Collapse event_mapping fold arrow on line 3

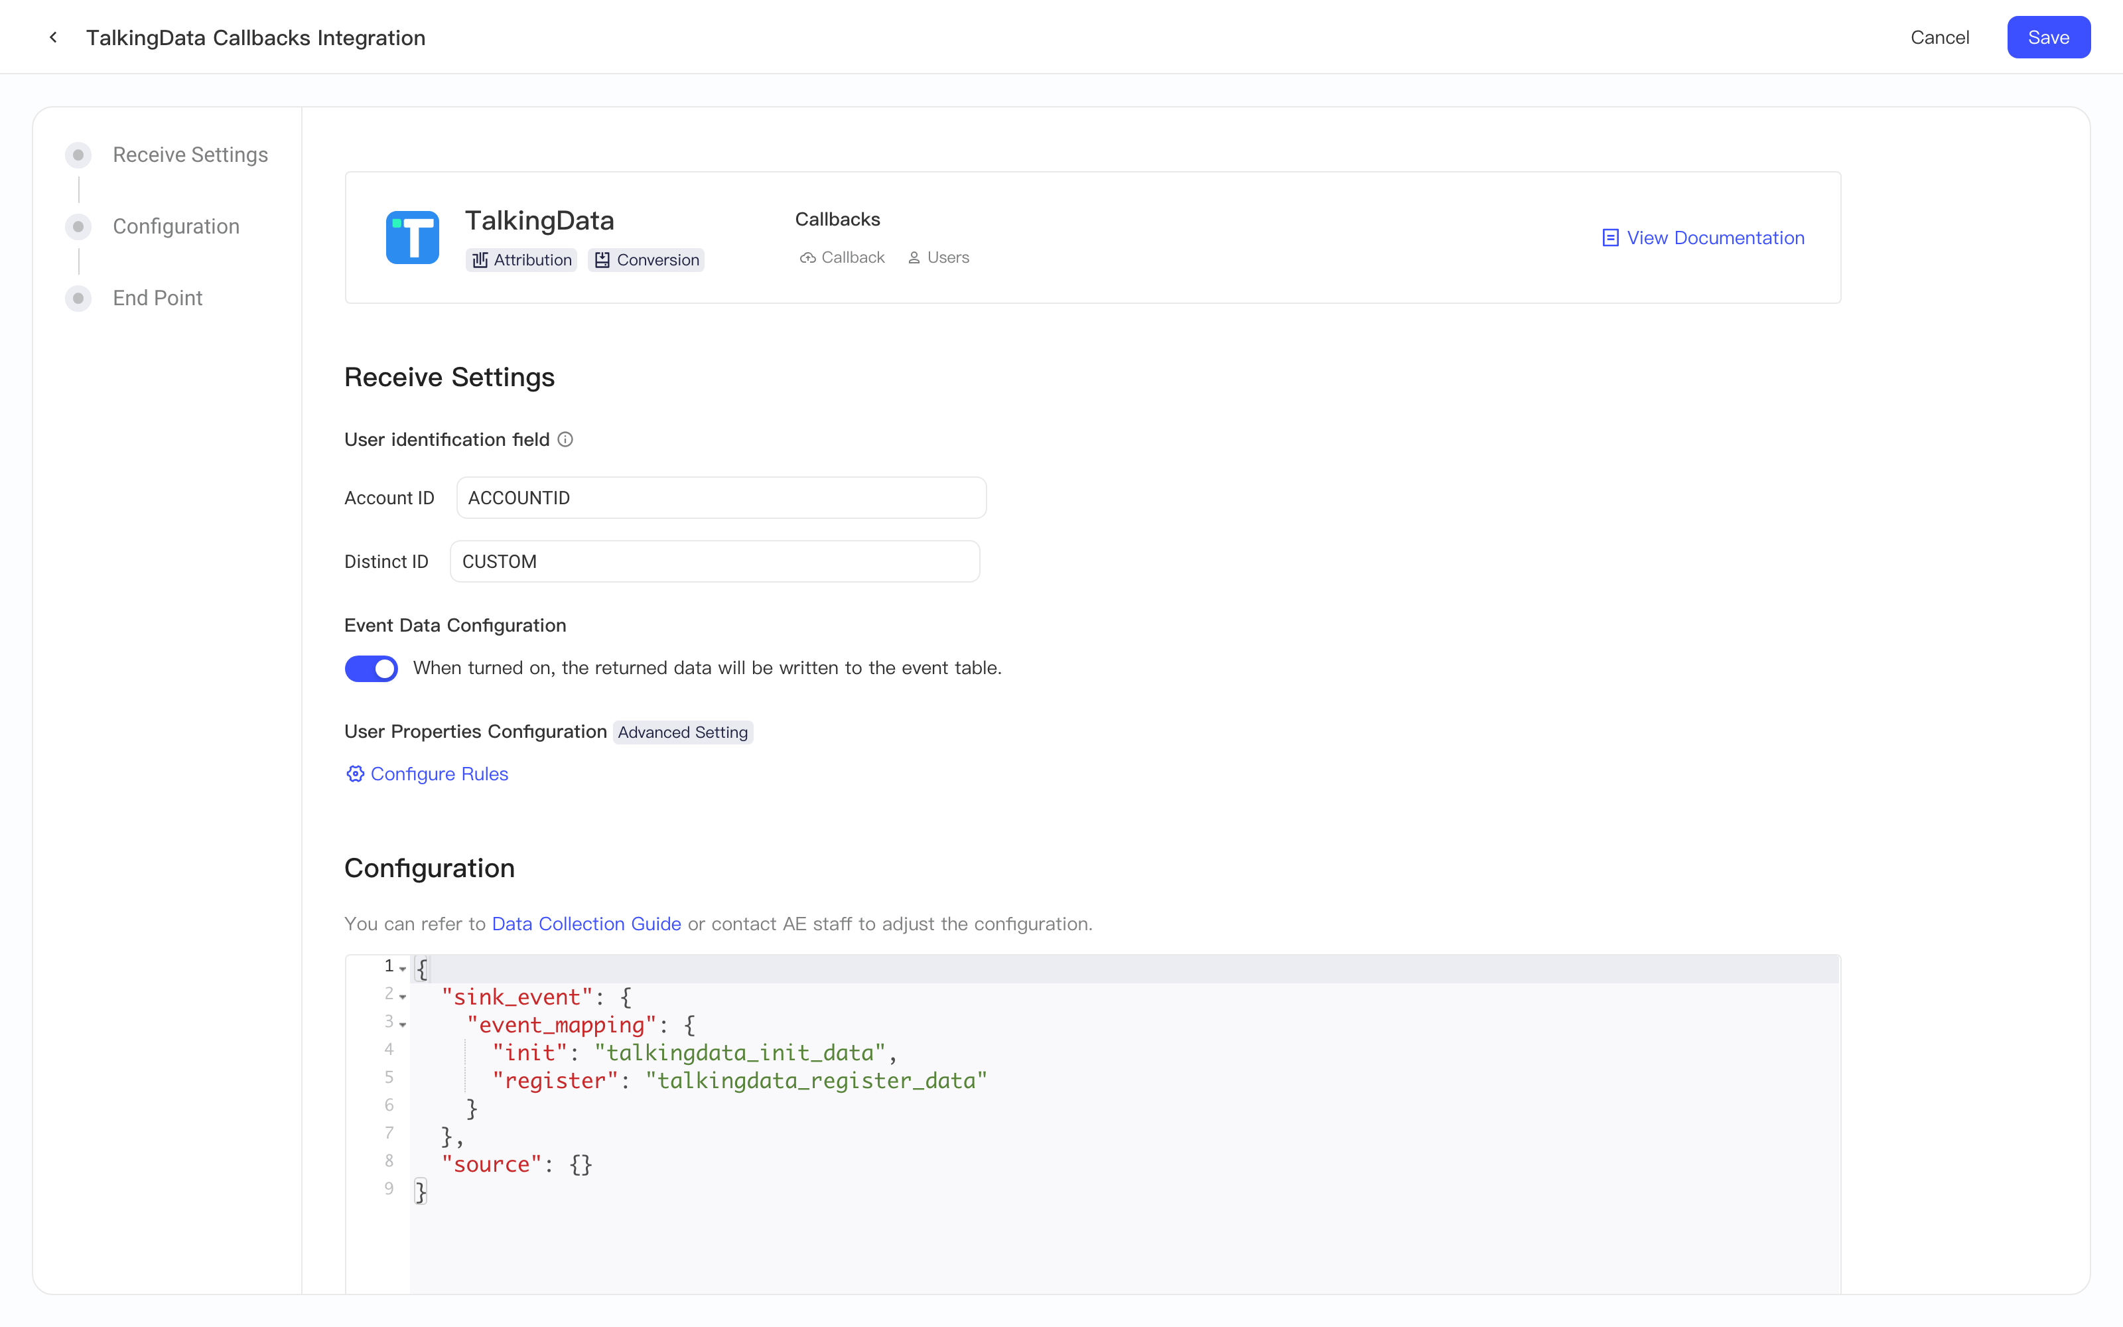coord(403,1024)
